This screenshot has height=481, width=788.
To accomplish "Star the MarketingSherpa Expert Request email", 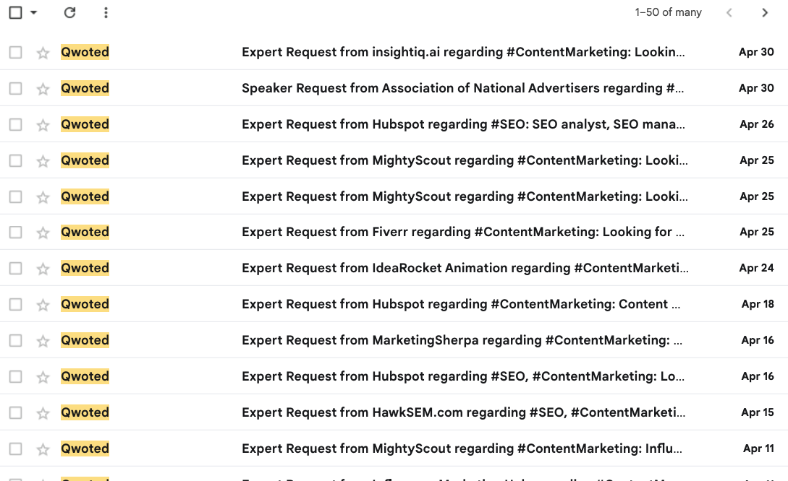I will pyautogui.click(x=43, y=341).
